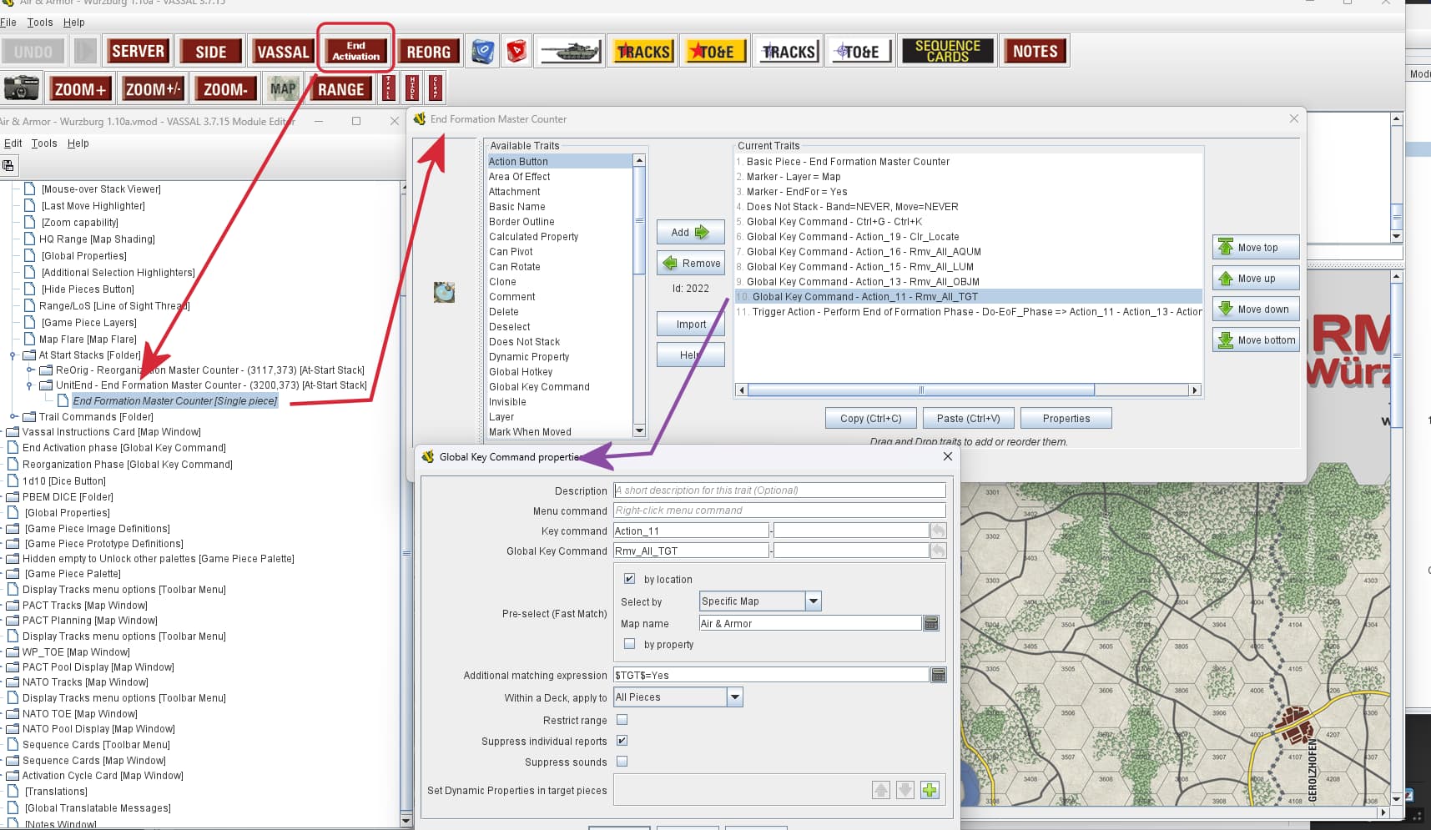Screen dimensions: 1431x830
Task: Click the SERVER toolbar button
Action: (x=138, y=51)
